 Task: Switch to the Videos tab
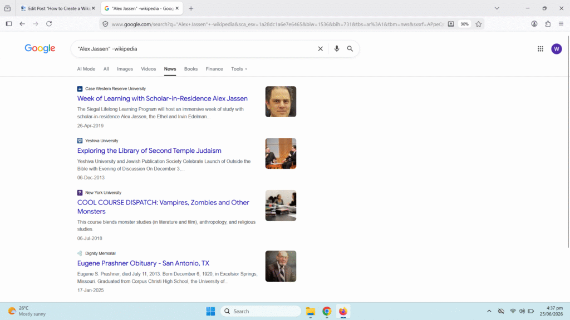(x=148, y=69)
